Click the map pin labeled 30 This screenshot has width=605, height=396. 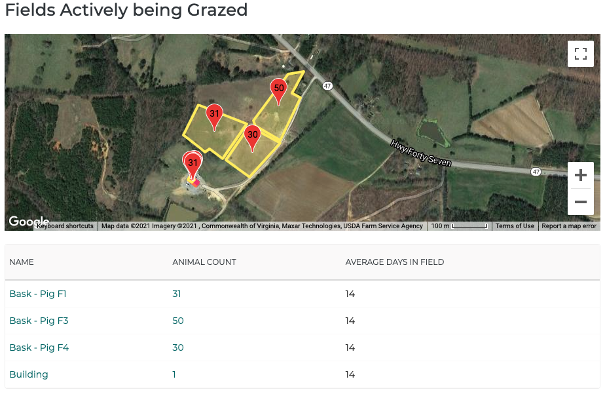pos(252,136)
